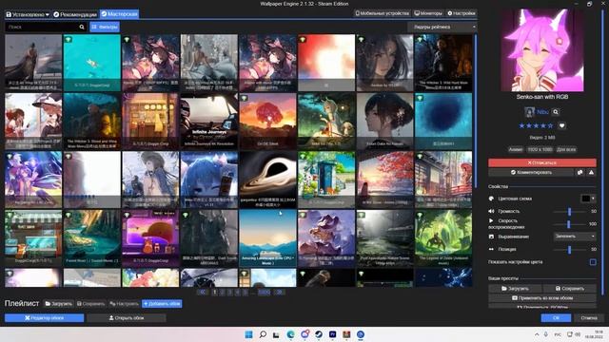The width and height of the screenshot is (609, 342).
Task: Open the Лидеры рейтинга sort dropdown
Action: coord(442,27)
